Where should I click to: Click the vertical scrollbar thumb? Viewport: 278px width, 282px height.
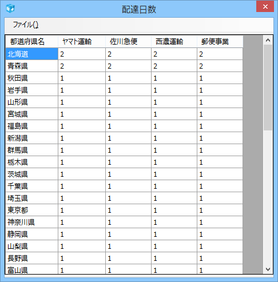click(x=268, y=88)
